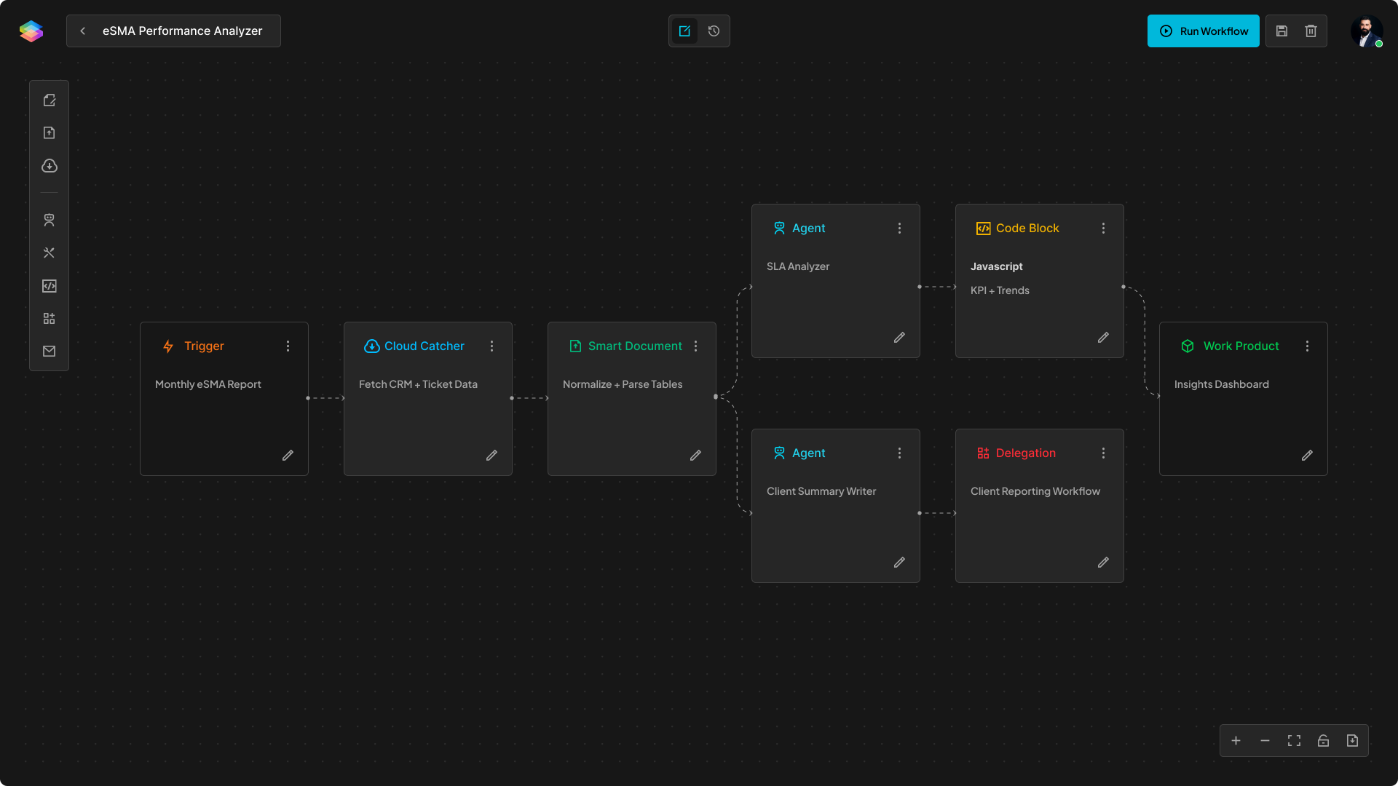The width and height of the screenshot is (1398, 786).
Task: Click the Delegation icon in left sidebar
Action: (x=49, y=319)
